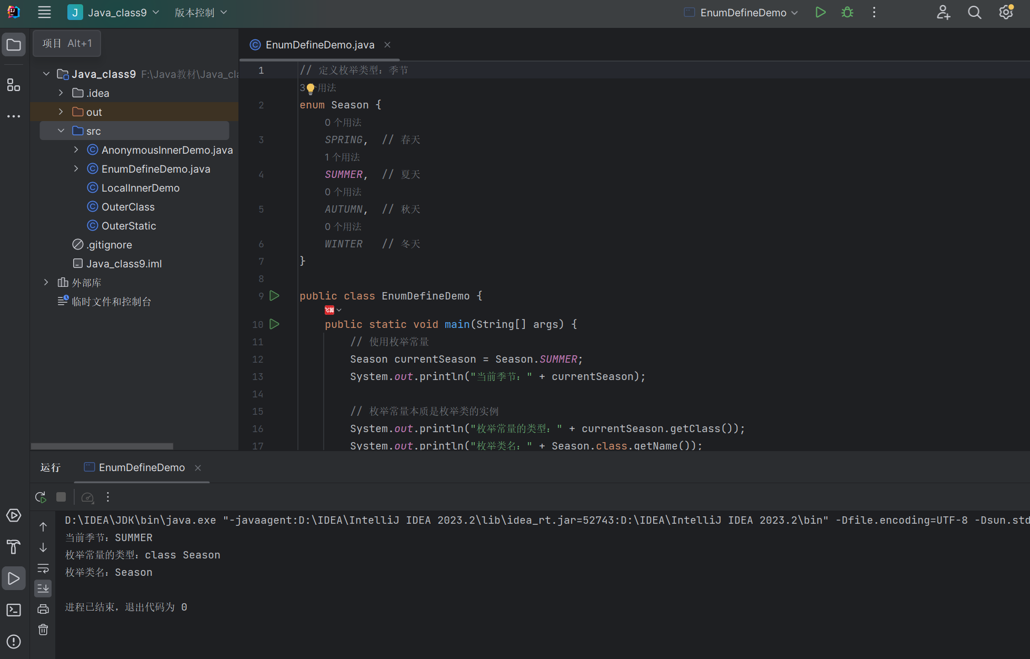Click the project tree horizontal scrollbar
This screenshot has width=1030, height=659.
click(x=102, y=446)
